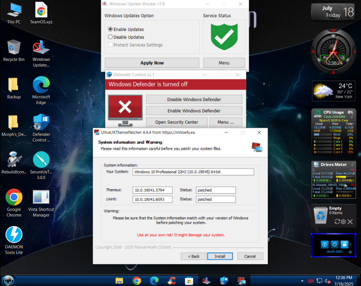The image size is (361, 286).
Task: Click Install in UltraUXThemePatcher
Action: pos(220,256)
